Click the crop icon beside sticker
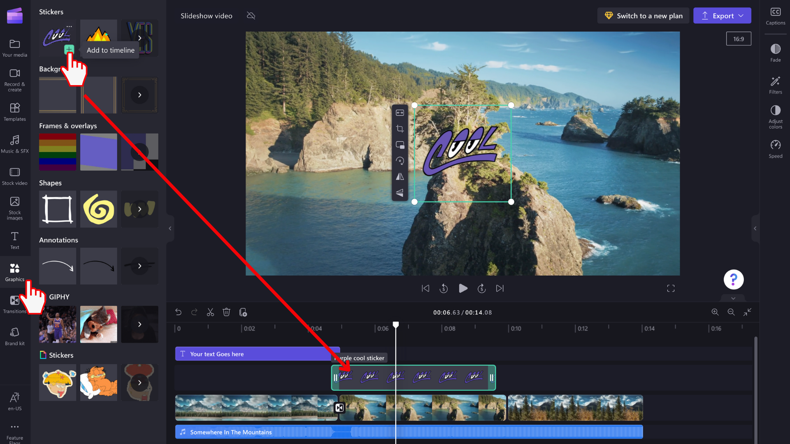 (400, 129)
